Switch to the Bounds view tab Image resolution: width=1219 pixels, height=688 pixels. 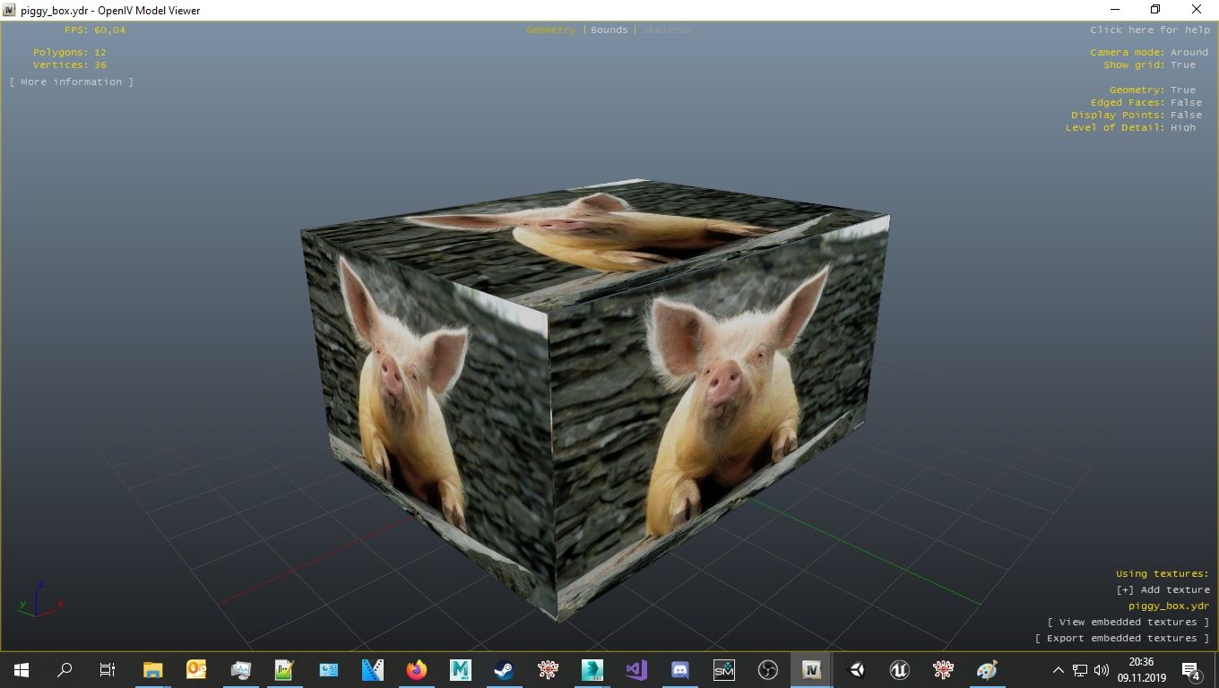609,30
